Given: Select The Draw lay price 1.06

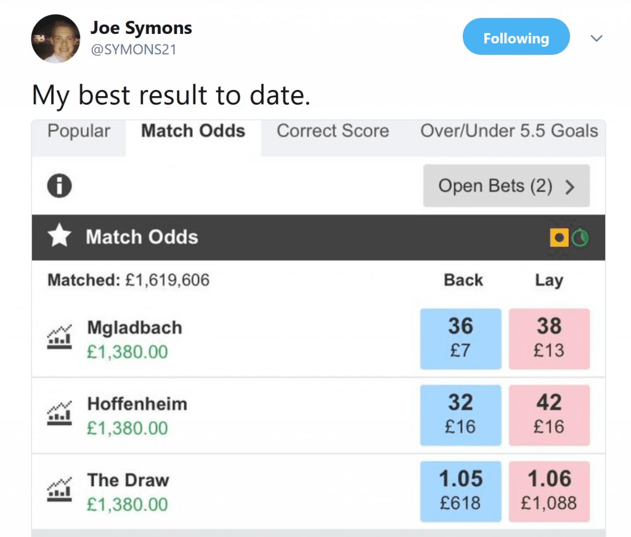Looking at the screenshot, I should 549,491.
